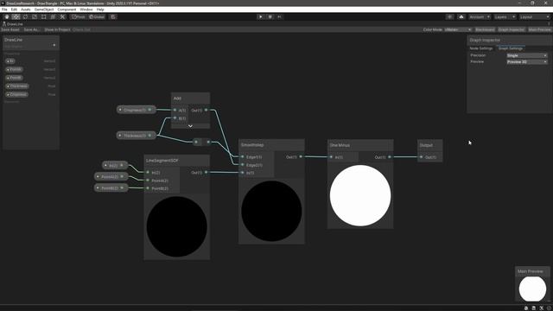
Task: Click Save Asset button
Action: pos(10,29)
